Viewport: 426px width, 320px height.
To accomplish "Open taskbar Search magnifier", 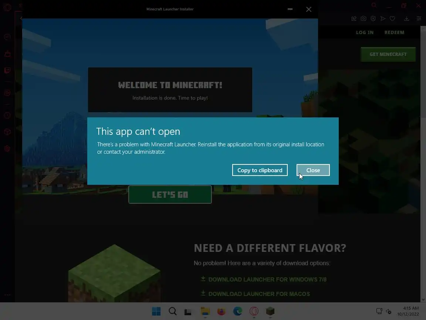I will (x=173, y=311).
